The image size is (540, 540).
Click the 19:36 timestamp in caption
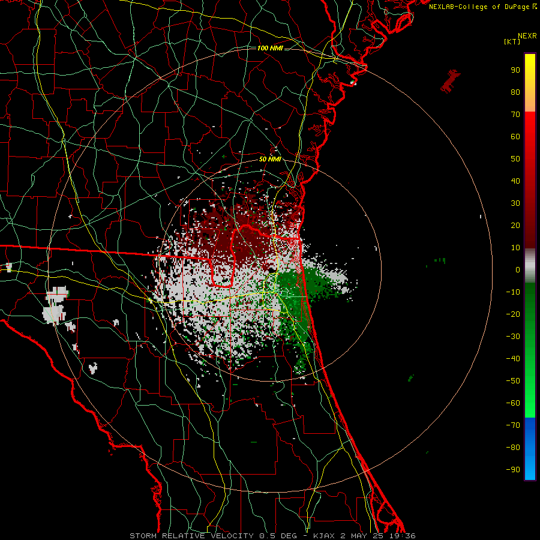coord(404,536)
